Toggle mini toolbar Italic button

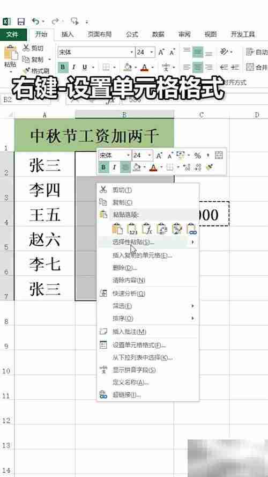coord(115,167)
